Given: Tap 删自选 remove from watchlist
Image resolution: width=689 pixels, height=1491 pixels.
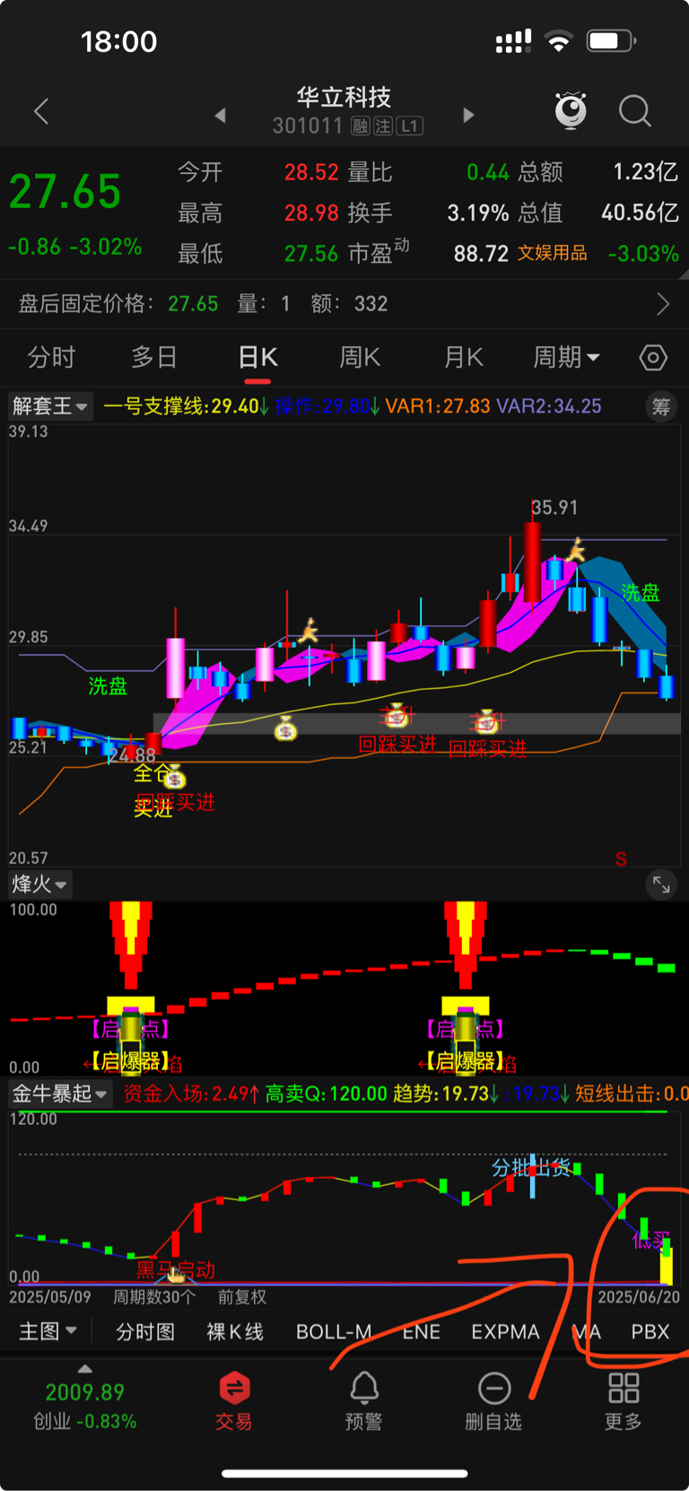Looking at the screenshot, I should pos(493,1400).
